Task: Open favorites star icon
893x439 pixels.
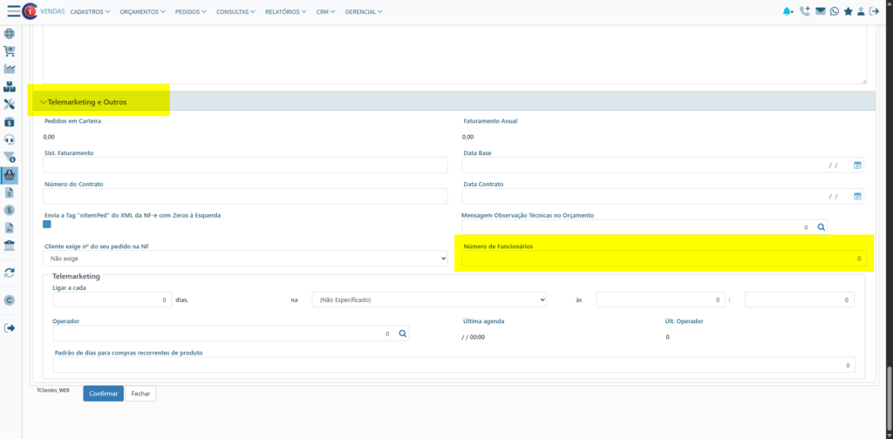Action: tap(848, 10)
